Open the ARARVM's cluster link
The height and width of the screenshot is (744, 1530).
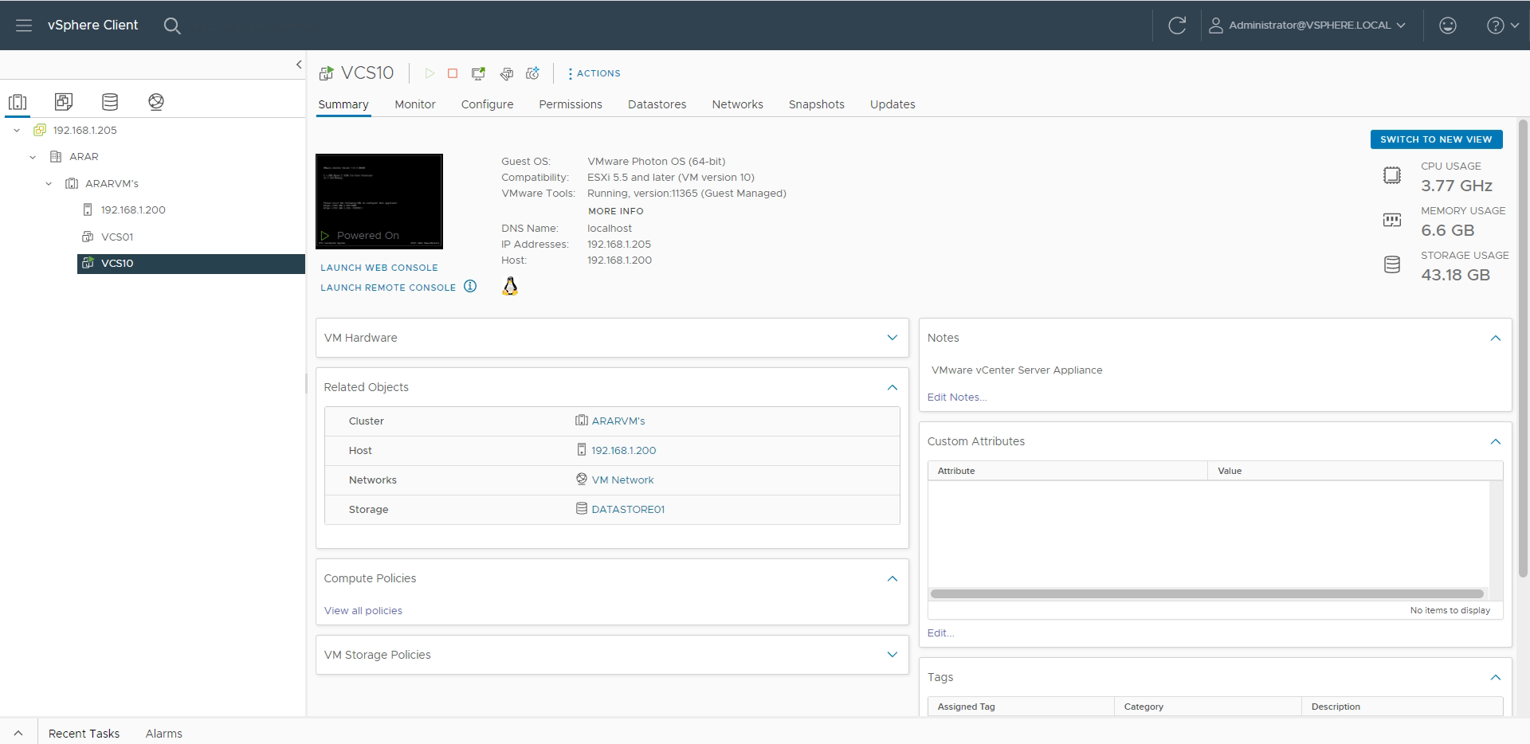coord(618,421)
